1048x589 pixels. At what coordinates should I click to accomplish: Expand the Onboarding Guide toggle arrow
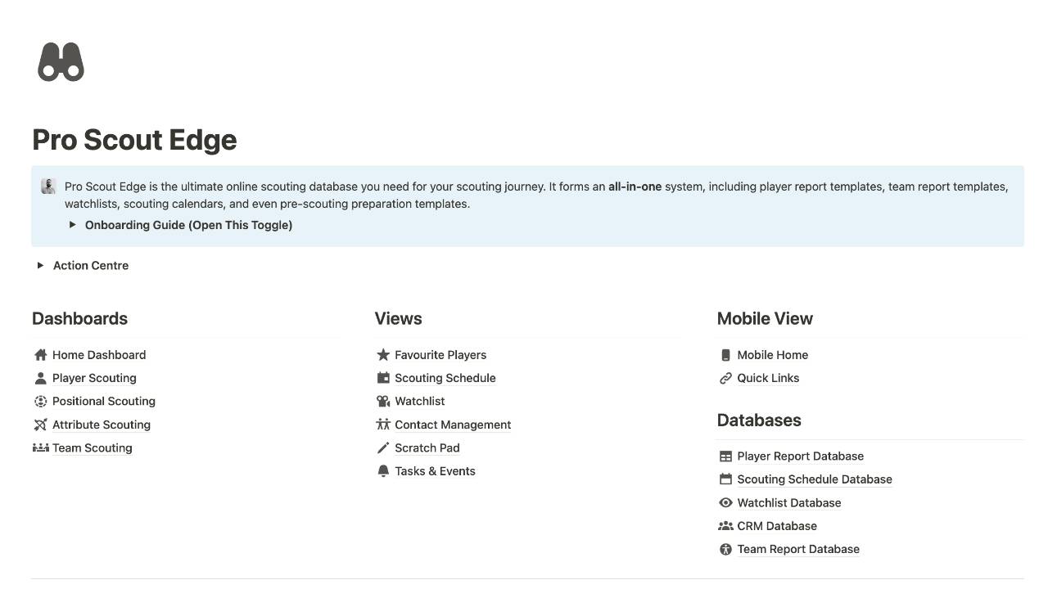point(73,225)
